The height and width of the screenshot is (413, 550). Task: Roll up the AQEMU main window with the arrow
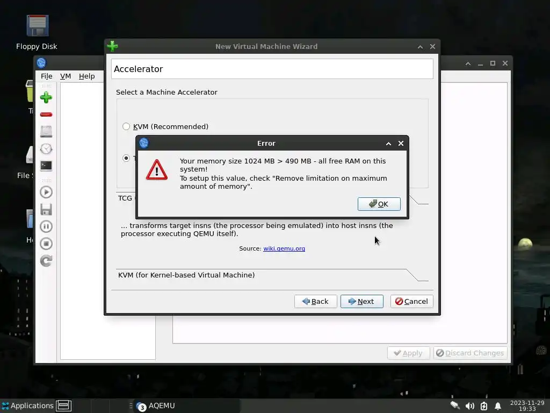[x=468, y=63]
